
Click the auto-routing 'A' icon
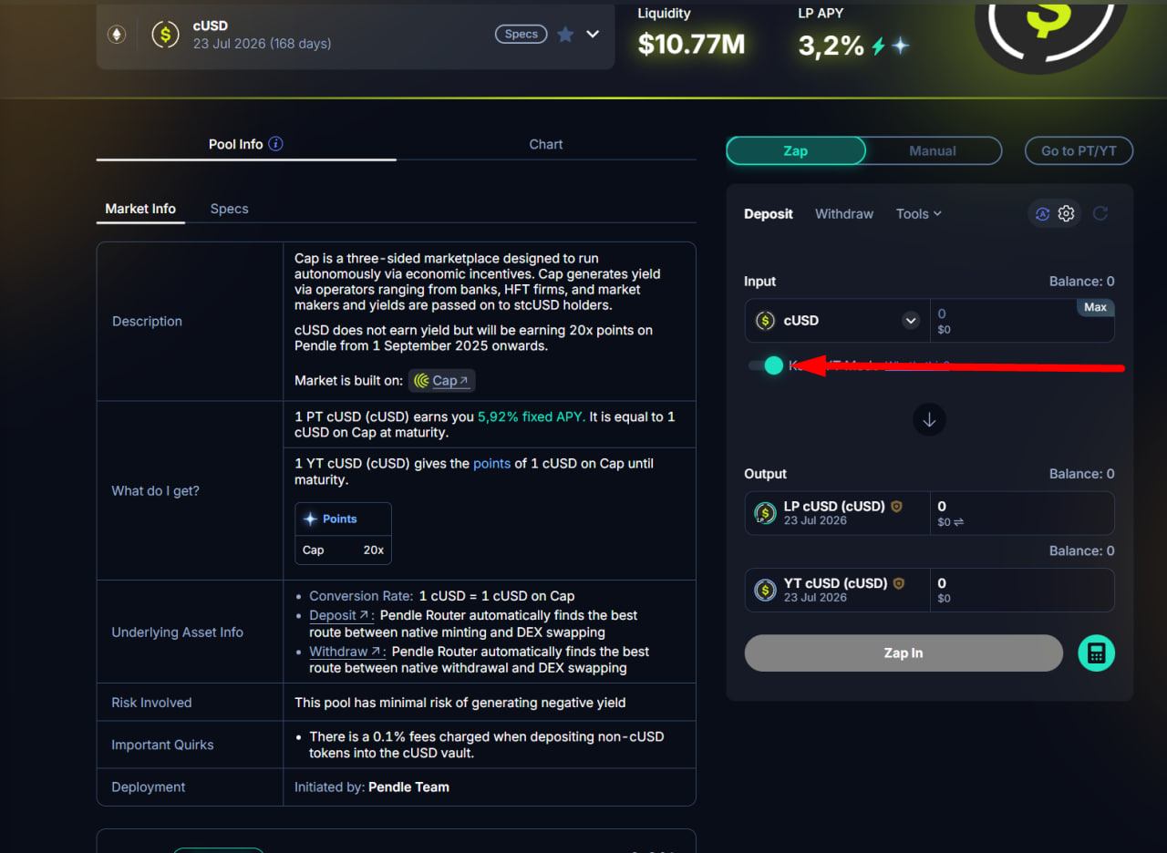tap(1043, 214)
